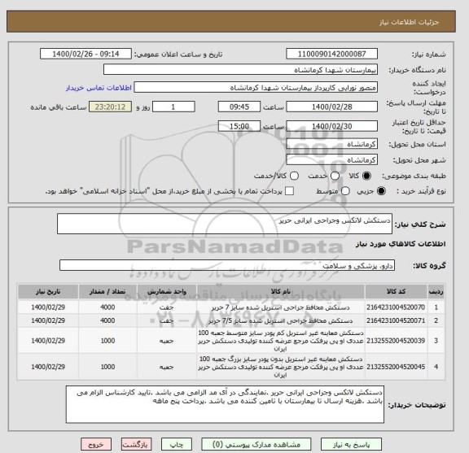The width and height of the screenshot is (469, 453).
Task: Select the کالا radio button
Action: pos(366,176)
